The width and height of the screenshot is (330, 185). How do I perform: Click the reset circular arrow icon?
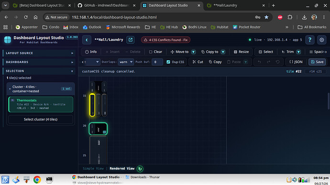(x=277, y=62)
